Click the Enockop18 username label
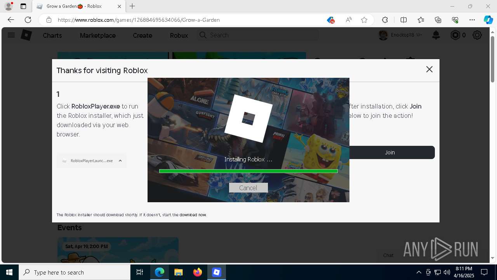The height and width of the screenshot is (280, 497). (403, 35)
